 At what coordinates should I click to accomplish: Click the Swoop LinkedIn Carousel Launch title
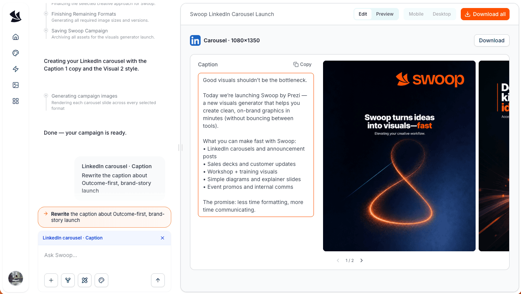[x=232, y=14]
